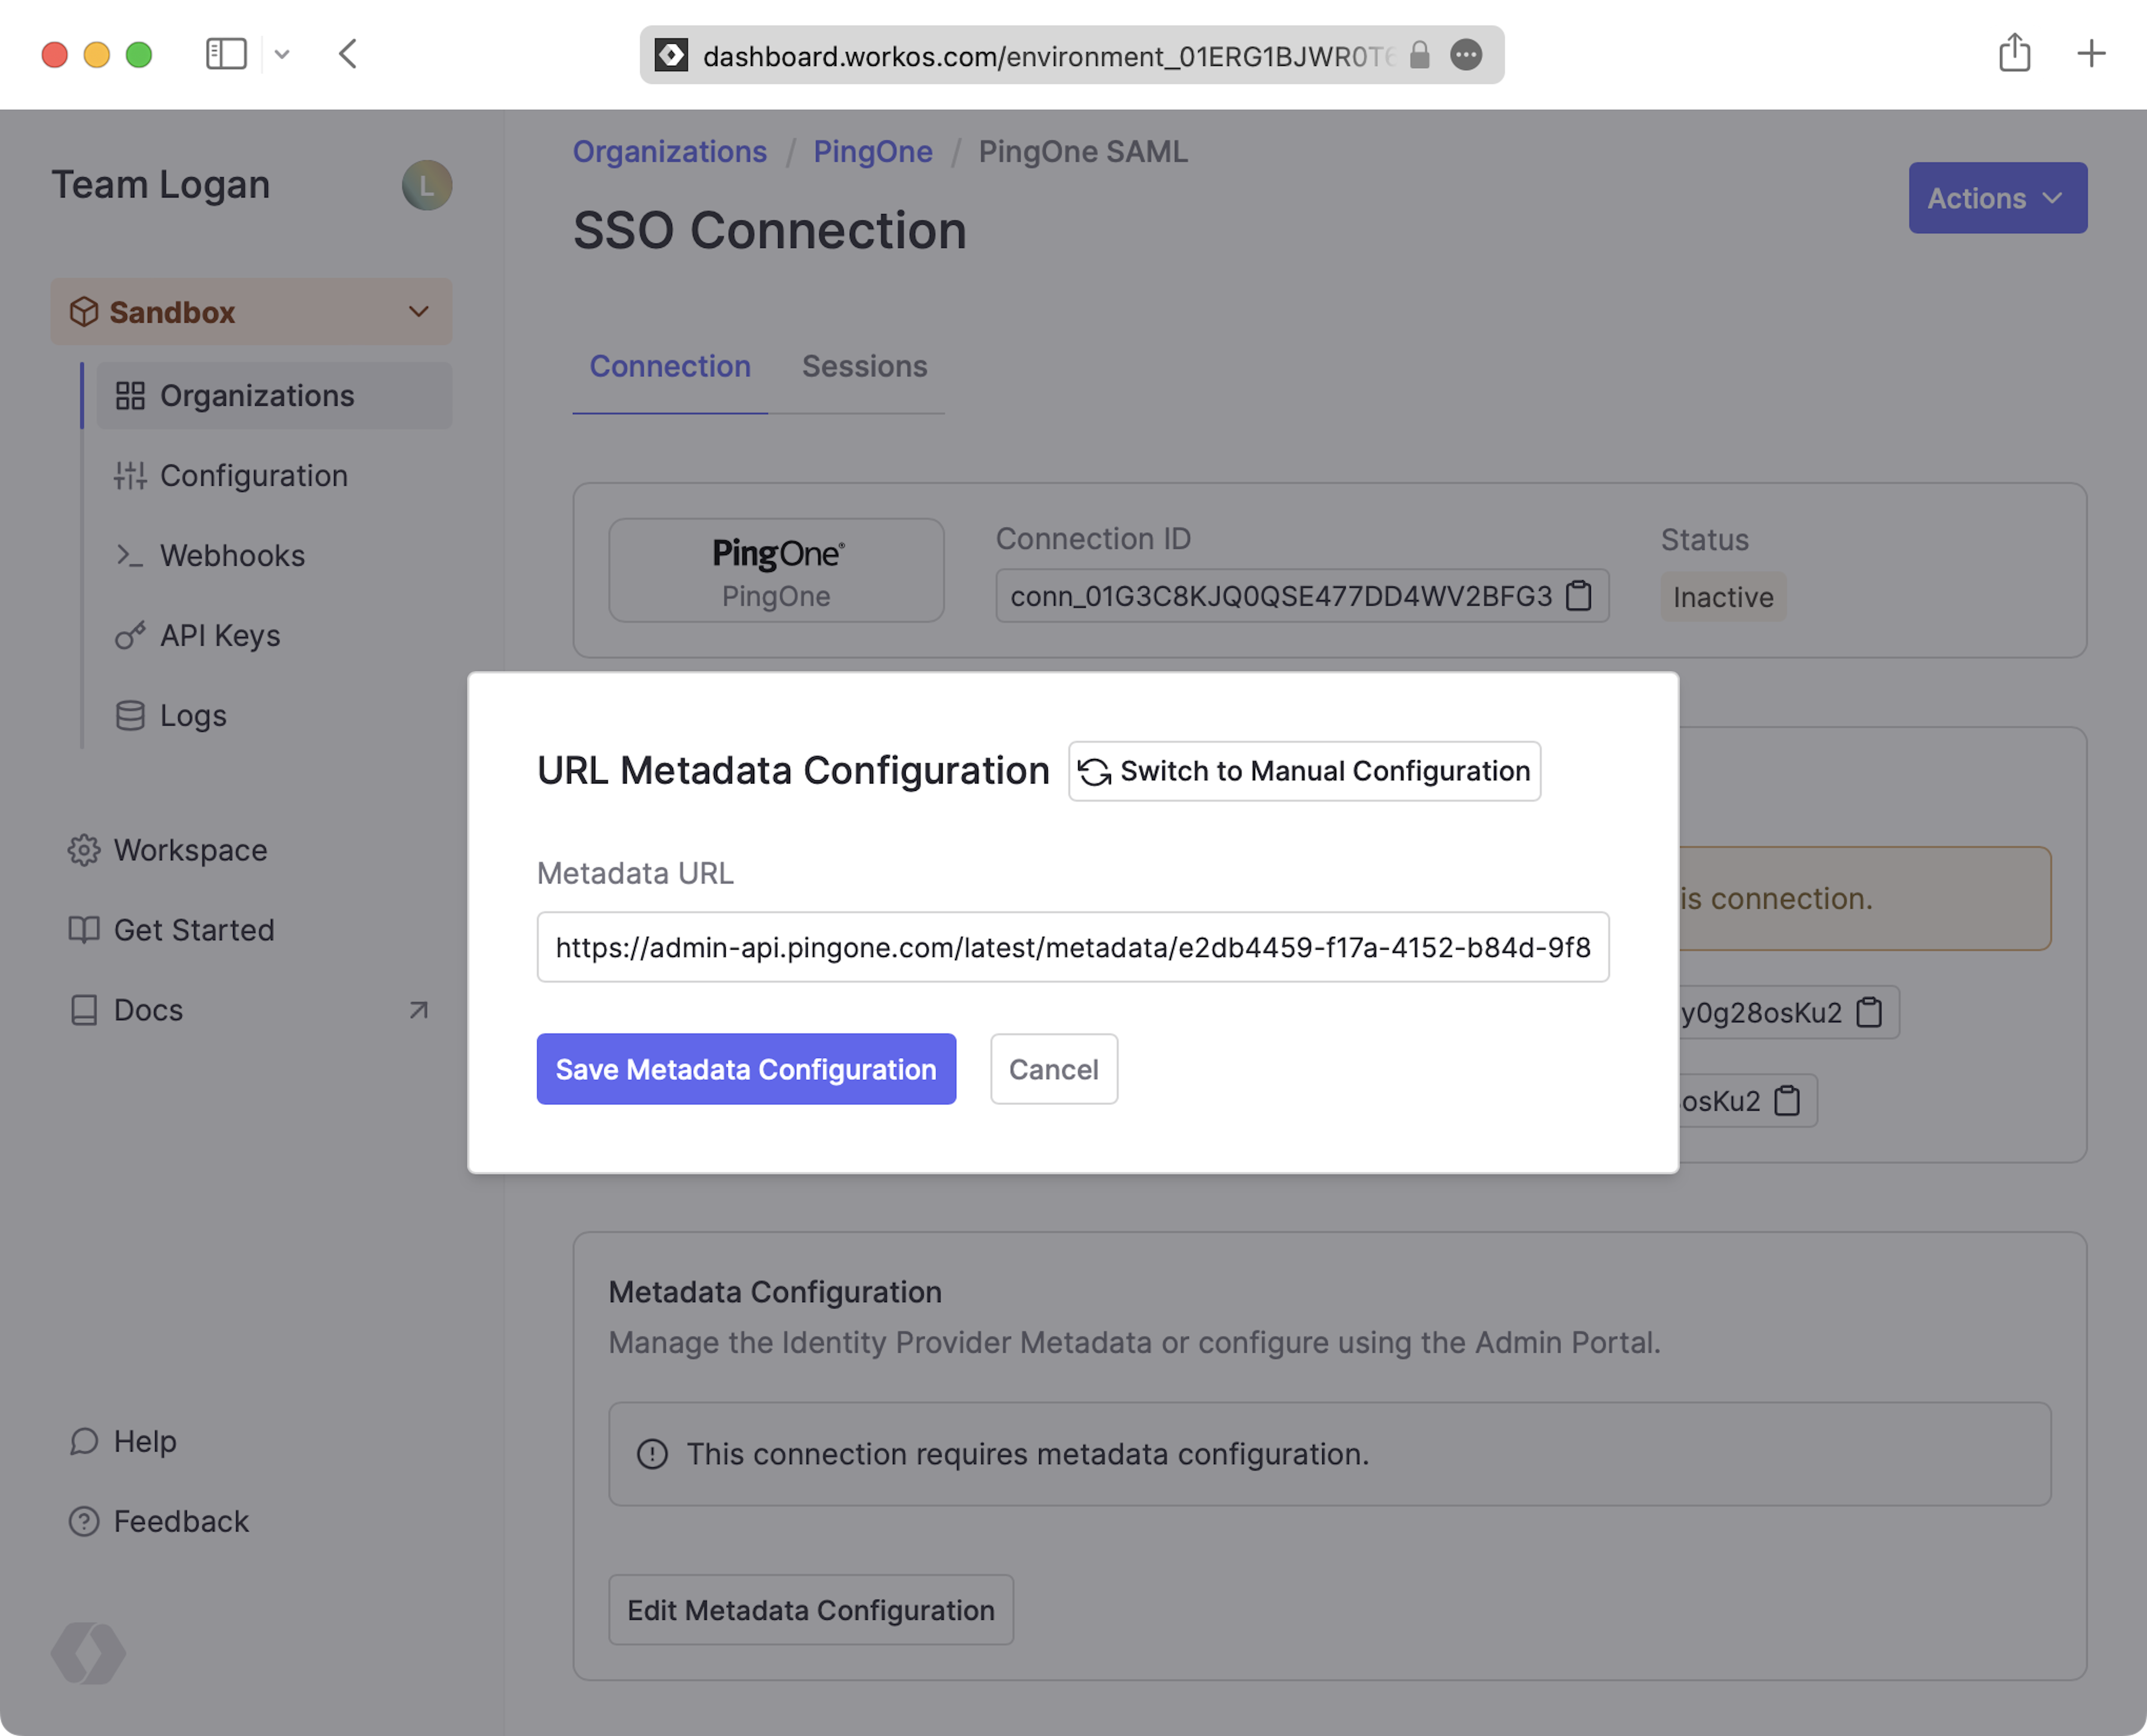Click the Team Logan avatar icon

[x=427, y=186]
